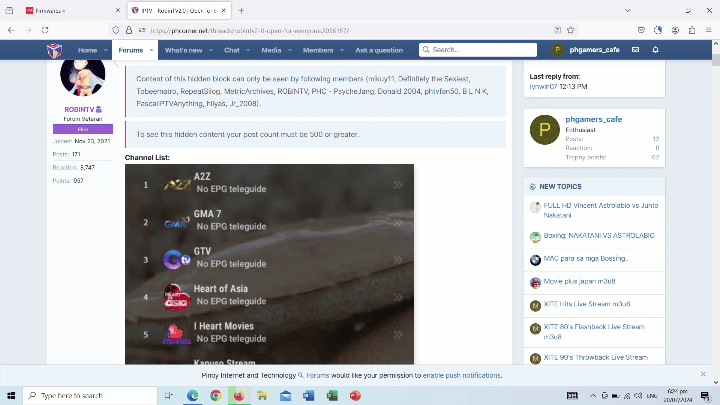Open a new browser tab
Screen dimensions: 720x405
(x=241, y=11)
